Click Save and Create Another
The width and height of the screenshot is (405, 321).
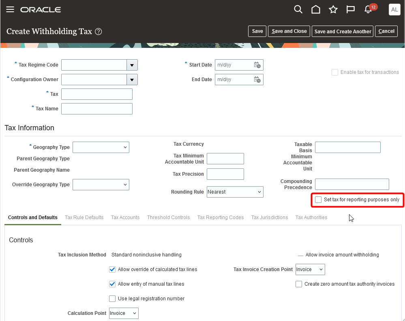click(342, 31)
